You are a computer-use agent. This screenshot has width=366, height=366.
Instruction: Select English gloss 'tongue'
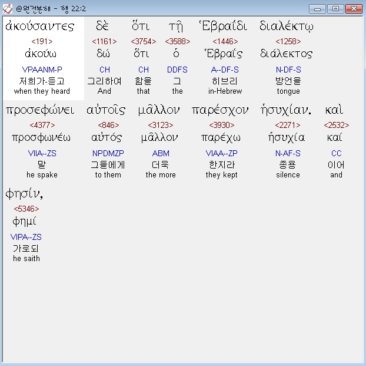click(x=288, y=91)
